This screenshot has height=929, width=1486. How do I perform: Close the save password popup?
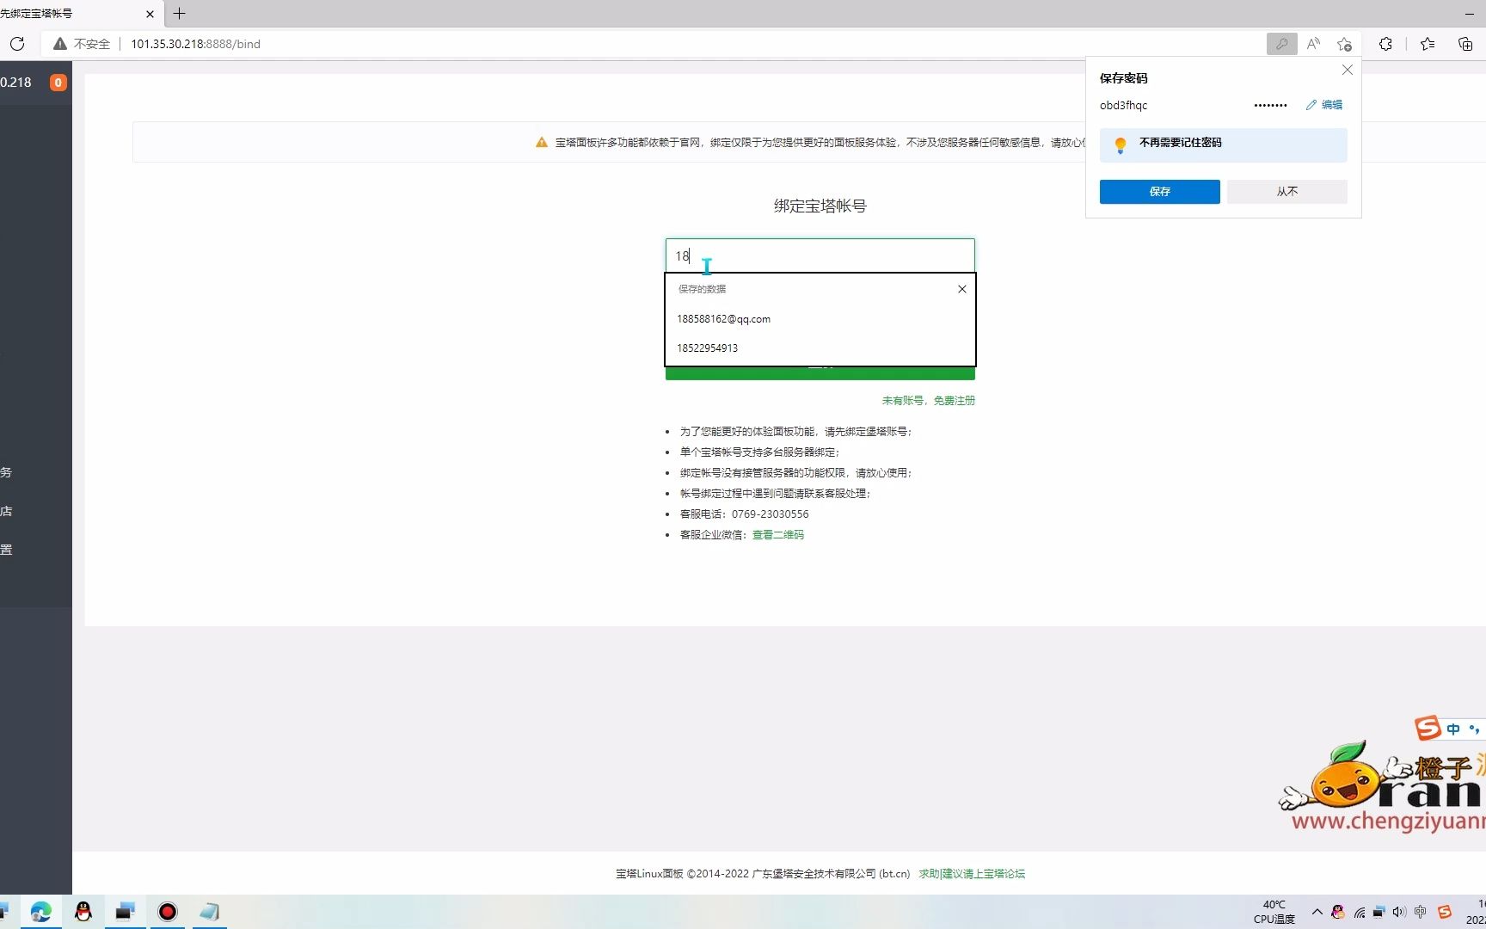1348,70
